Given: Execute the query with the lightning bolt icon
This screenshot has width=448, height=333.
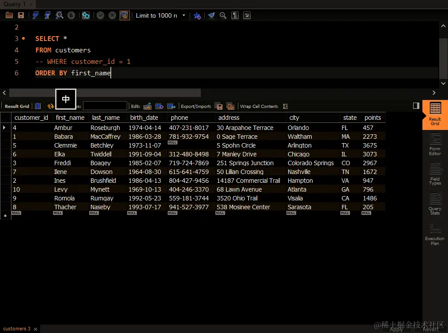Looking at the screenshot, I should click(x=35, y=15).
